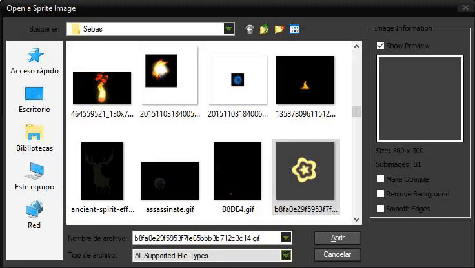The image size is (475, 268).
Task: Enable Make Opaque option
Action: [381, 178]
